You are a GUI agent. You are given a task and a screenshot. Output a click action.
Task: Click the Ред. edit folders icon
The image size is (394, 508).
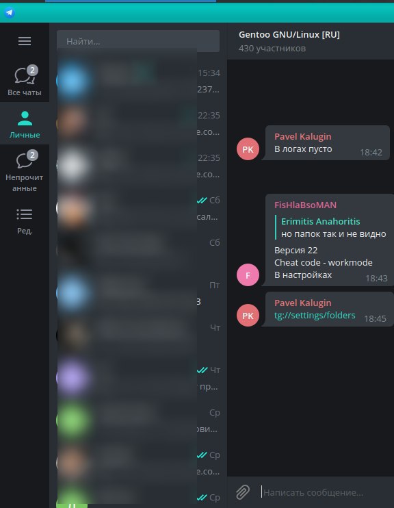point(25,221)
